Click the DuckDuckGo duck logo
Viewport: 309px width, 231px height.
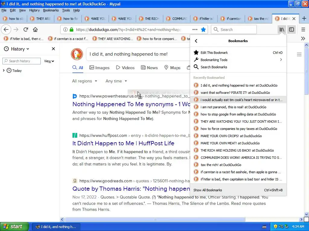(77, 54)
